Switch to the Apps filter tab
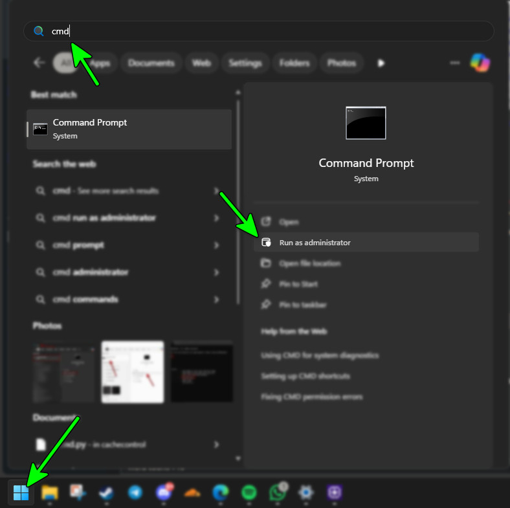Image resolution: width=510 pixels, height=508 pixels. pos(100,63)
